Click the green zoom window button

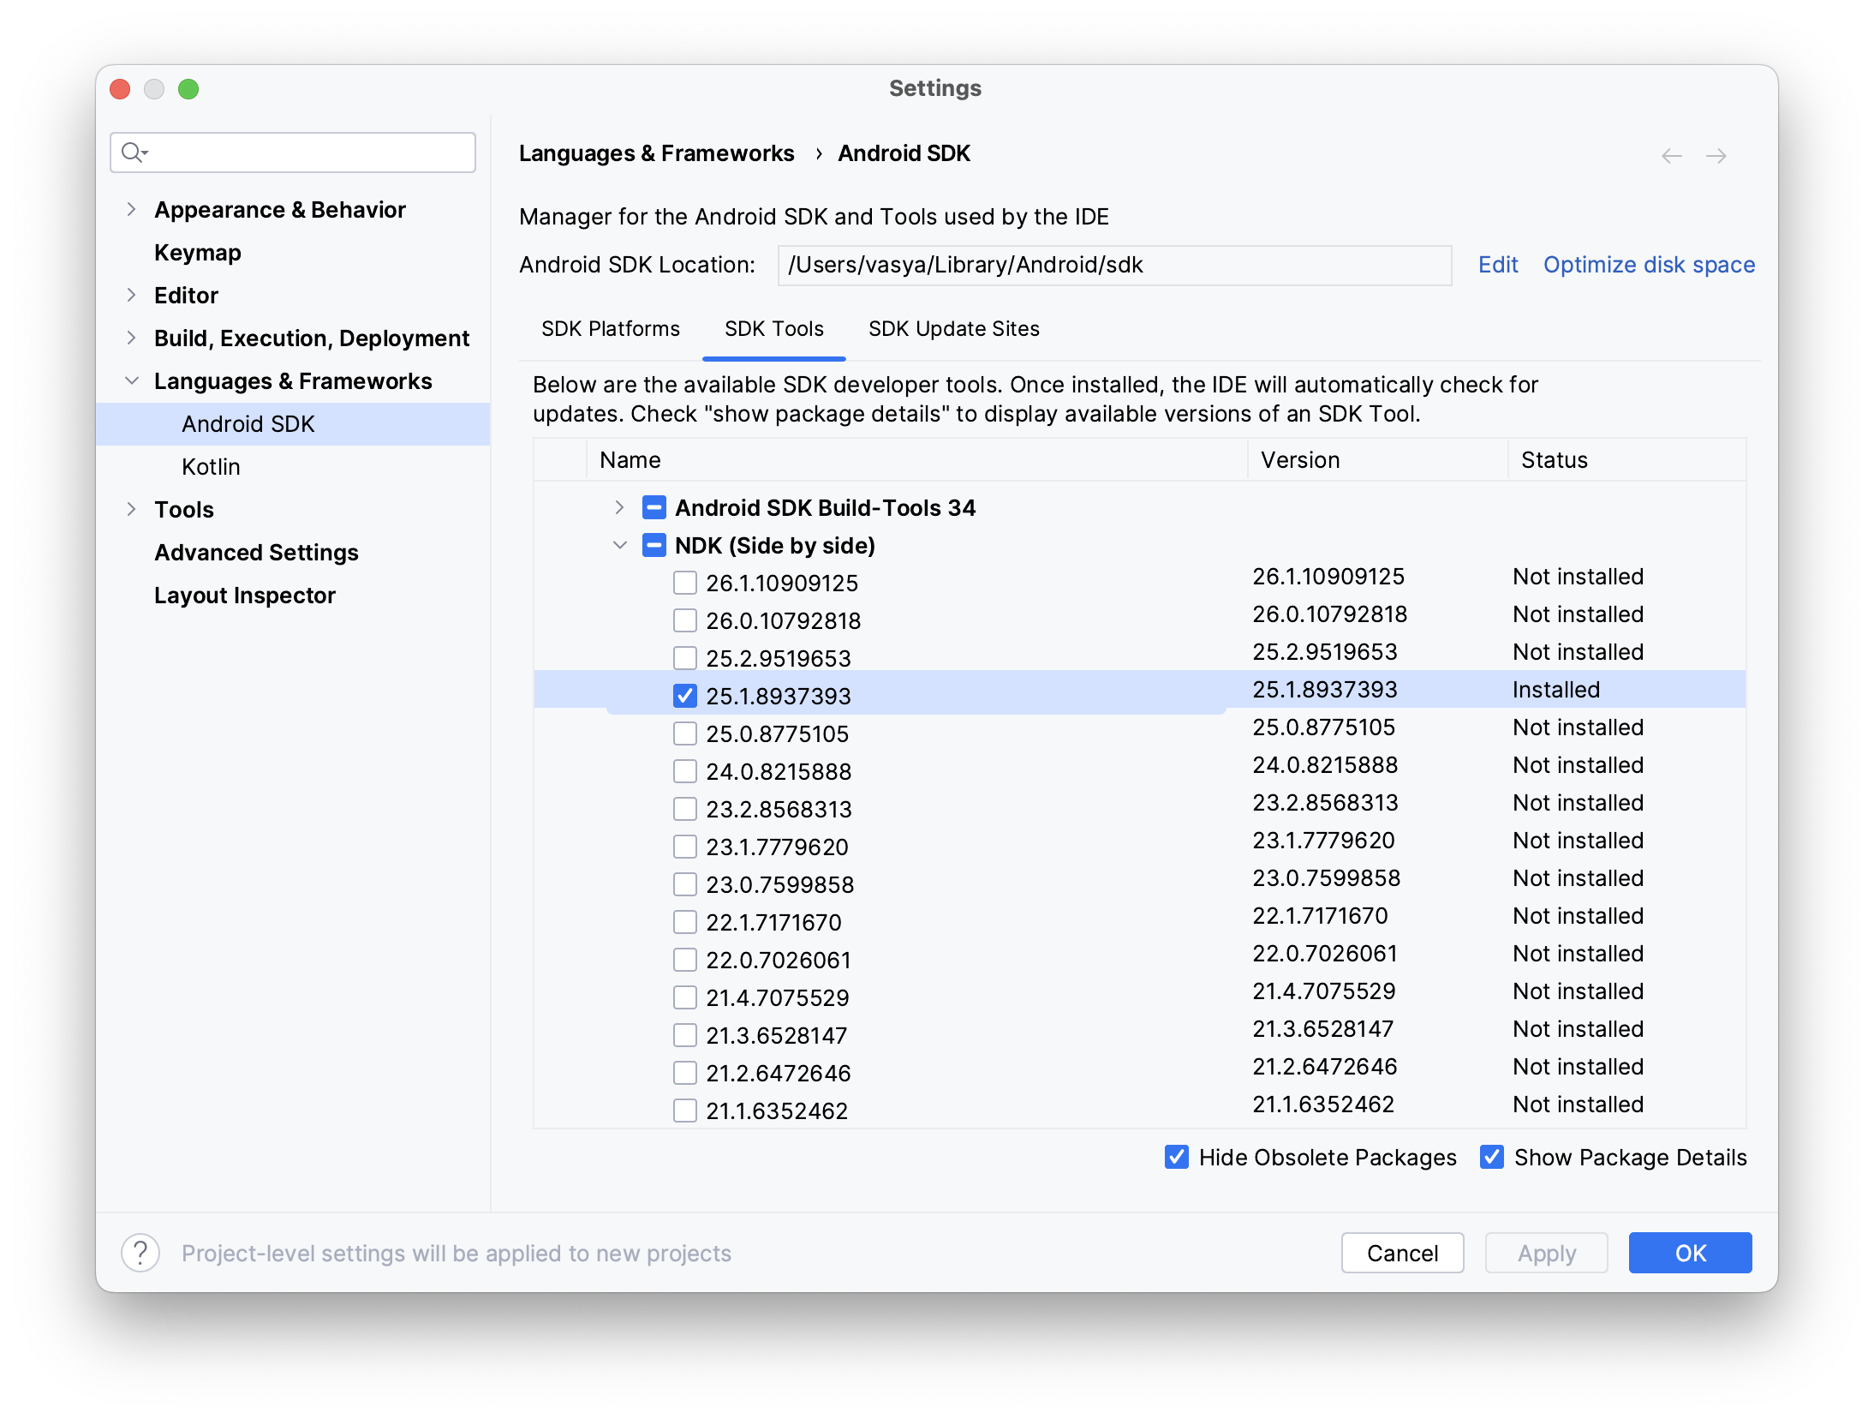click(x=188, y=89)
